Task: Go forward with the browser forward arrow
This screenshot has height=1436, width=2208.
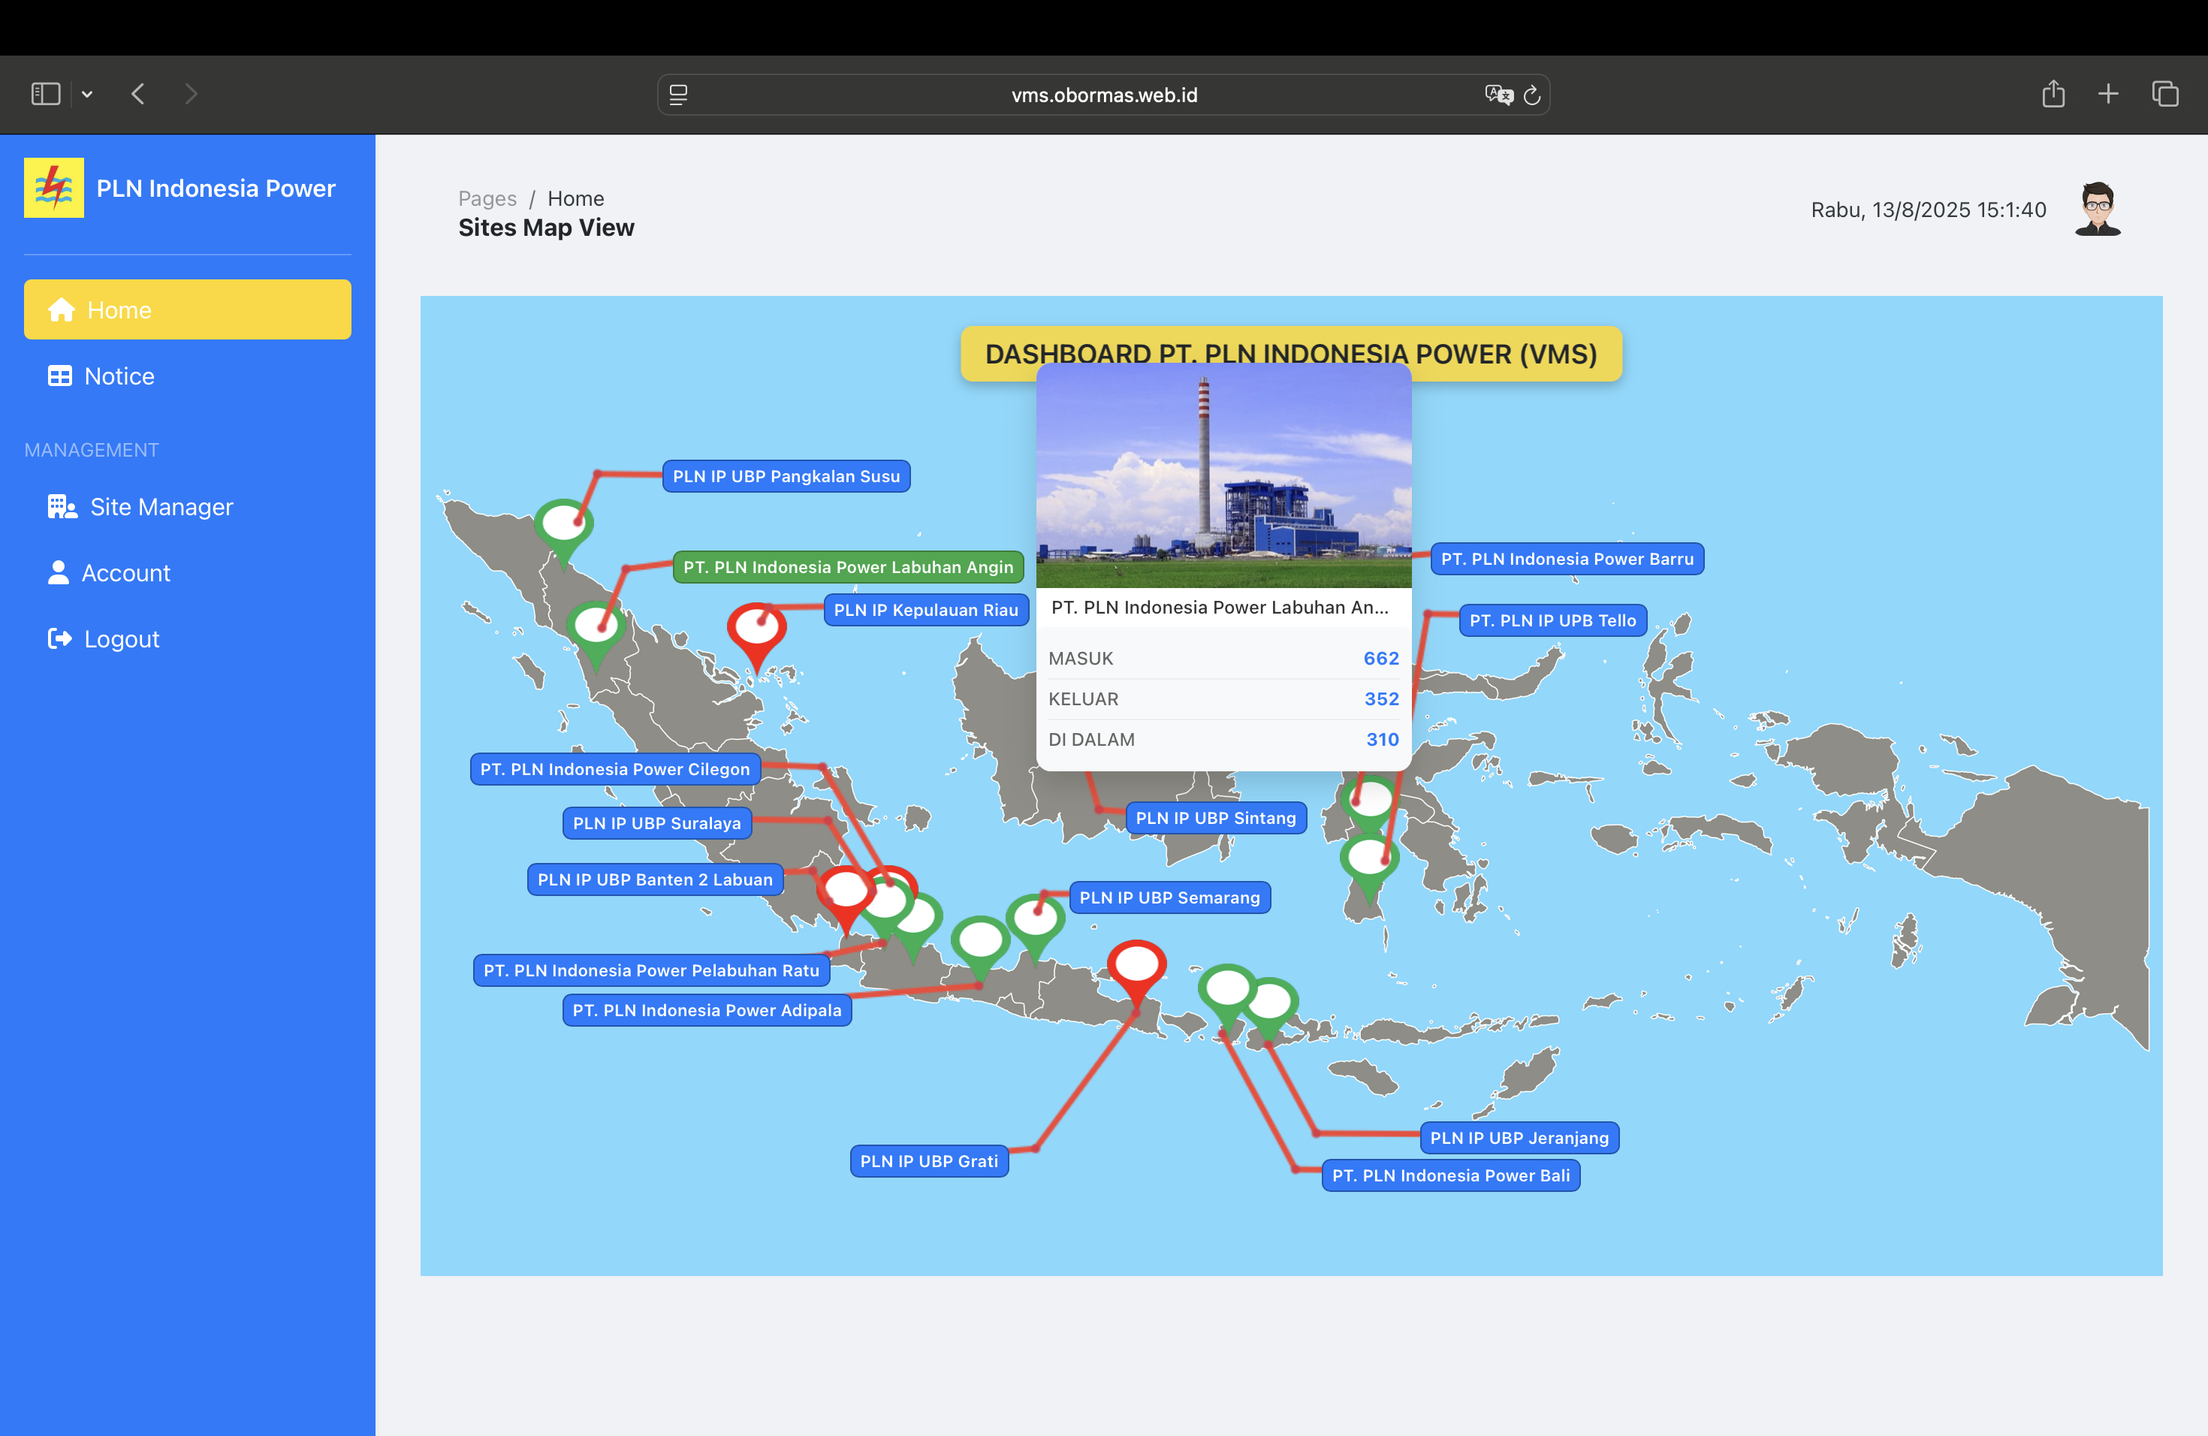Action: click(191, 94)
